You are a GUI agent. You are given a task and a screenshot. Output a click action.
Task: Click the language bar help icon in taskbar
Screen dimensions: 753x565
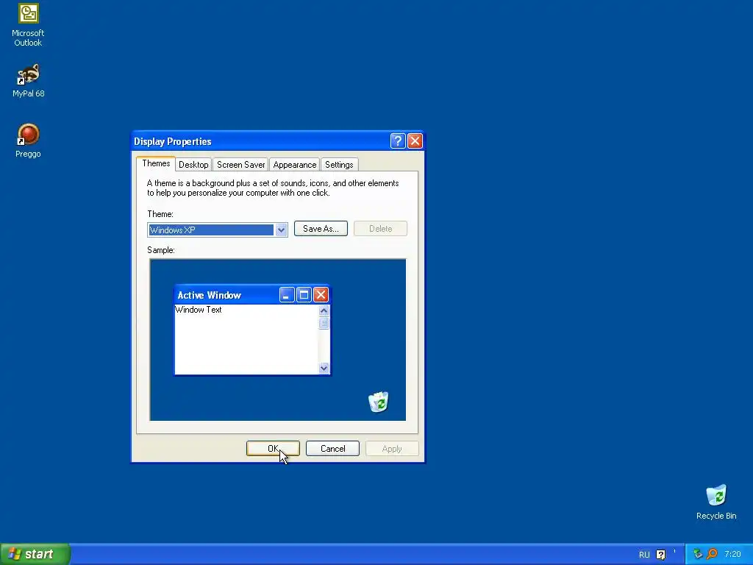pyautogui.click(x=661, y=555)
